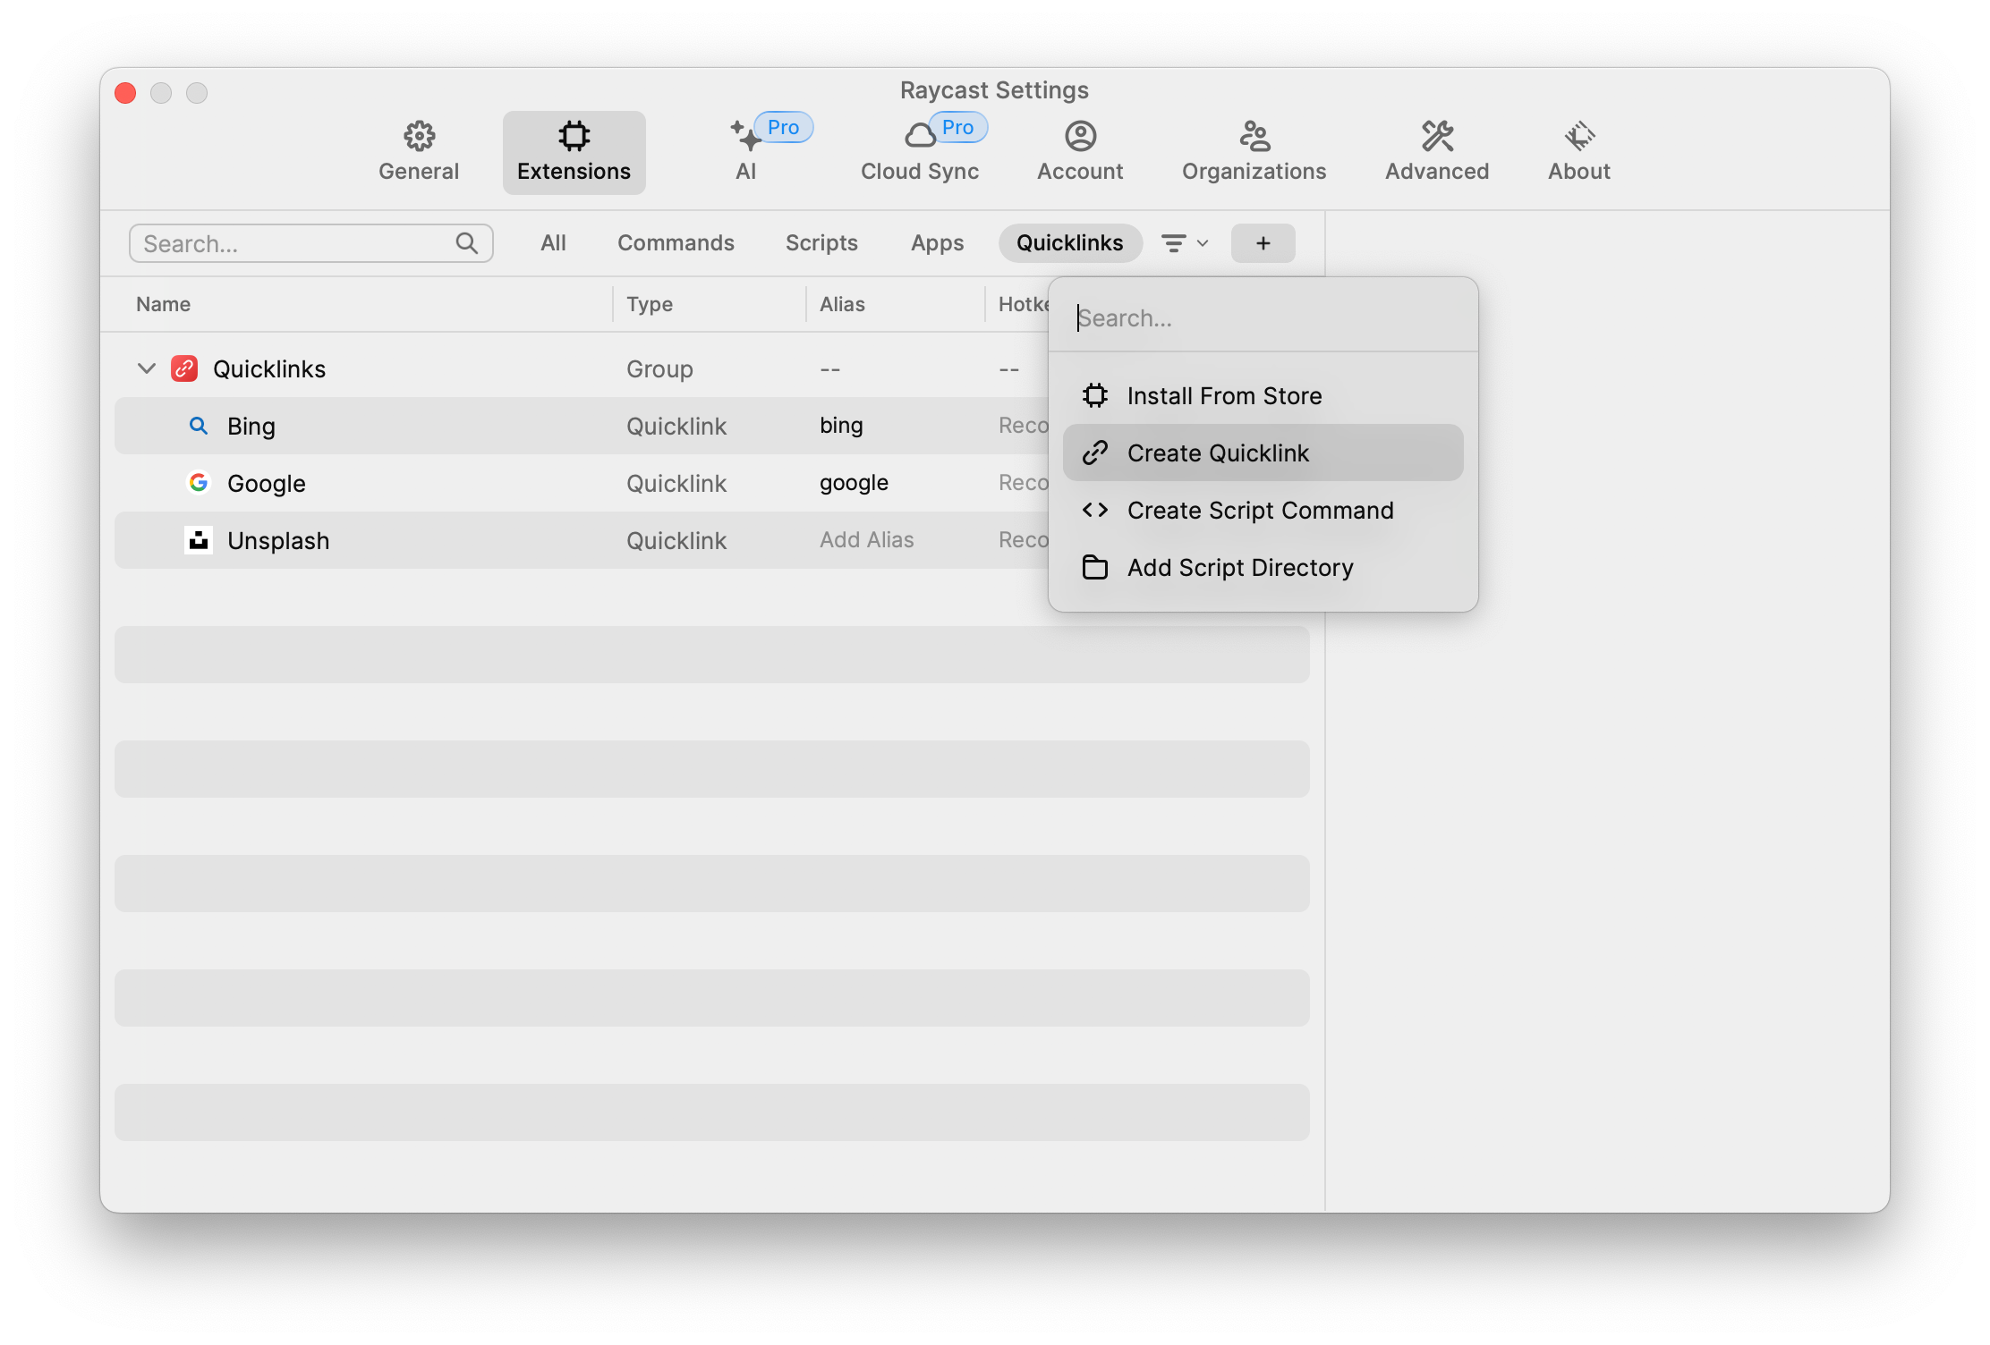Click Add Alias for Unsplash
The height and width of the screenshot is (1345, 1990).
(x=867, y=540)
